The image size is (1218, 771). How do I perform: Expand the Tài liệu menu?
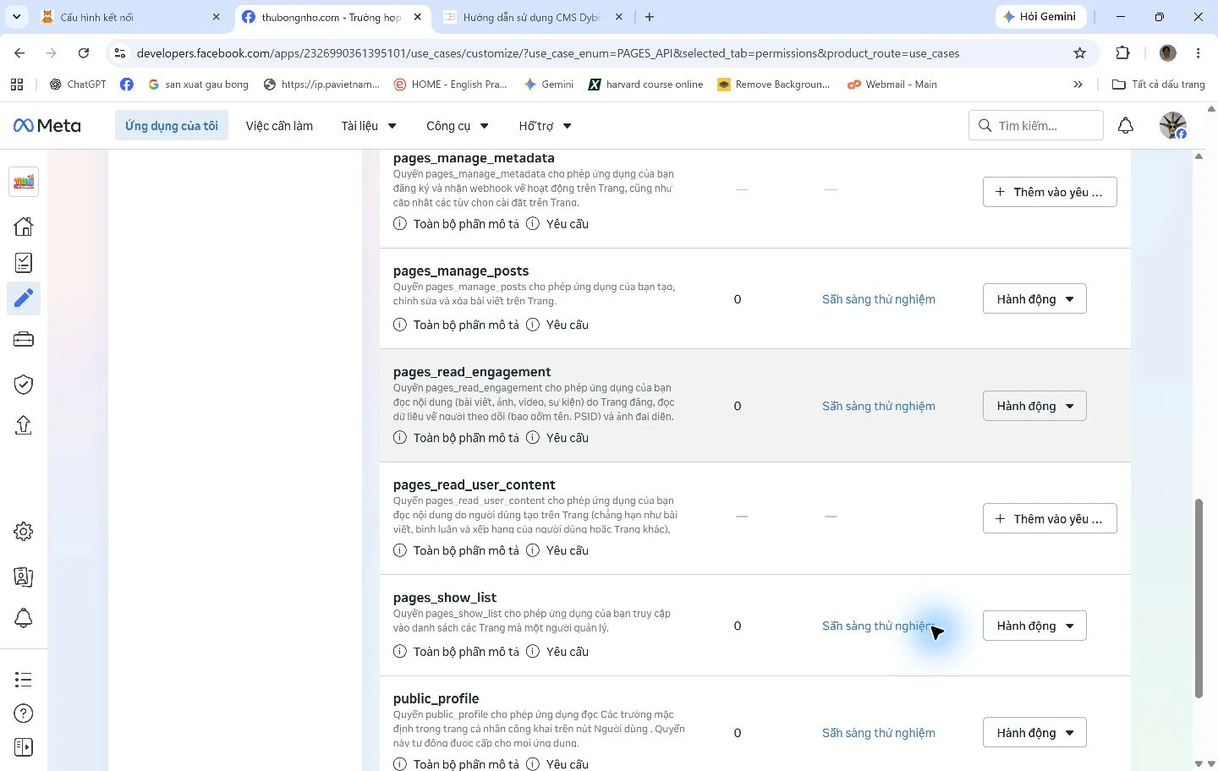click(x=369, y=126)
